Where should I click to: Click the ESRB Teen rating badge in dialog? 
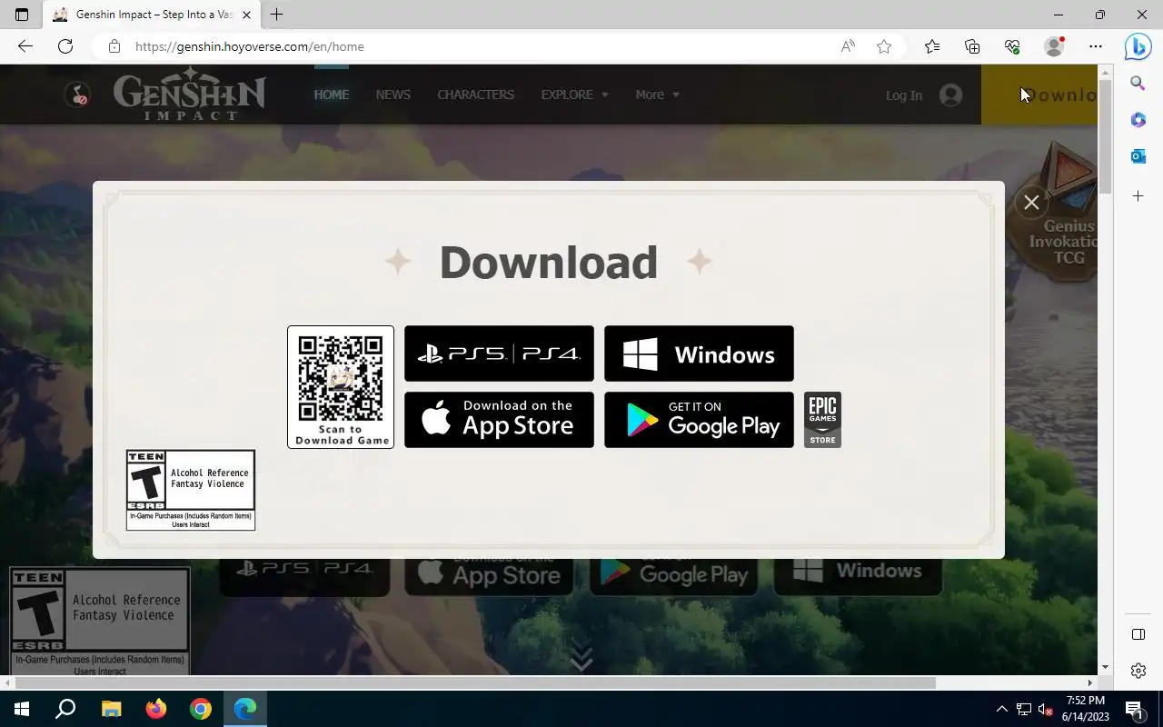[x=191, y=490]
